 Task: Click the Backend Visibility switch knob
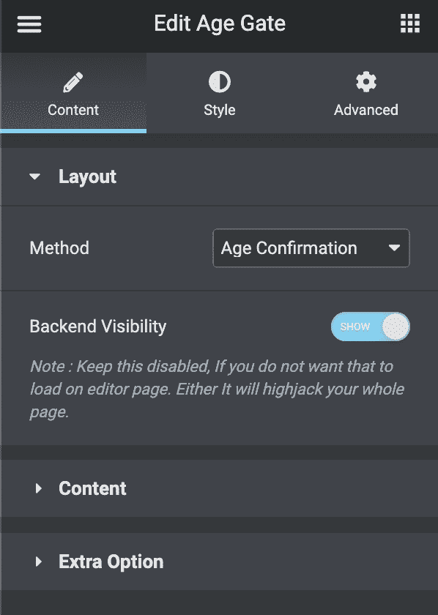393,327
